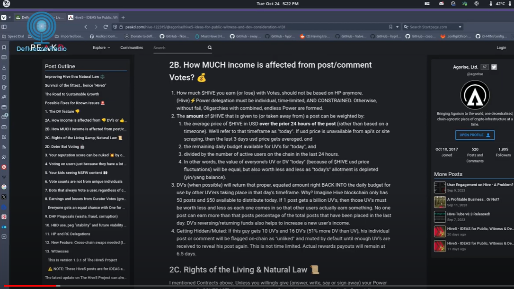Open the Reading List side panel
The height and width of the screenshot is (289, 514).
tap(4, 57)
